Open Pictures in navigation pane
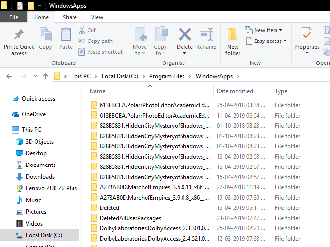Image resolution: width=330 pixels, height=247 pixels. pos(36,212)
